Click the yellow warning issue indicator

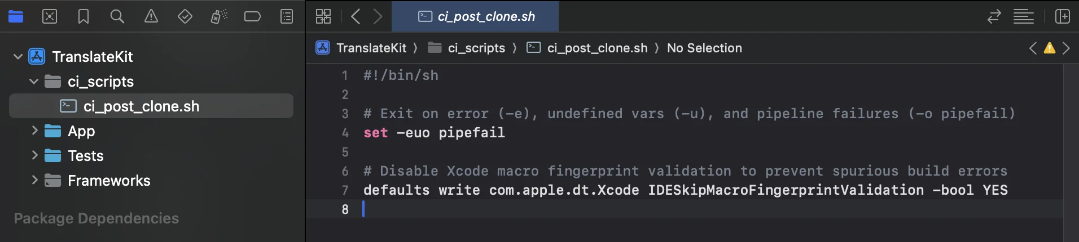tap(1050, 48)
